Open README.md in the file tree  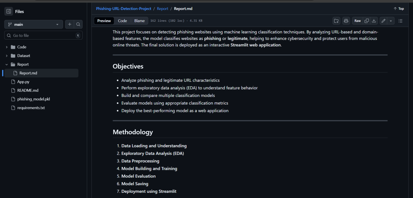click(x=28, y=90)
